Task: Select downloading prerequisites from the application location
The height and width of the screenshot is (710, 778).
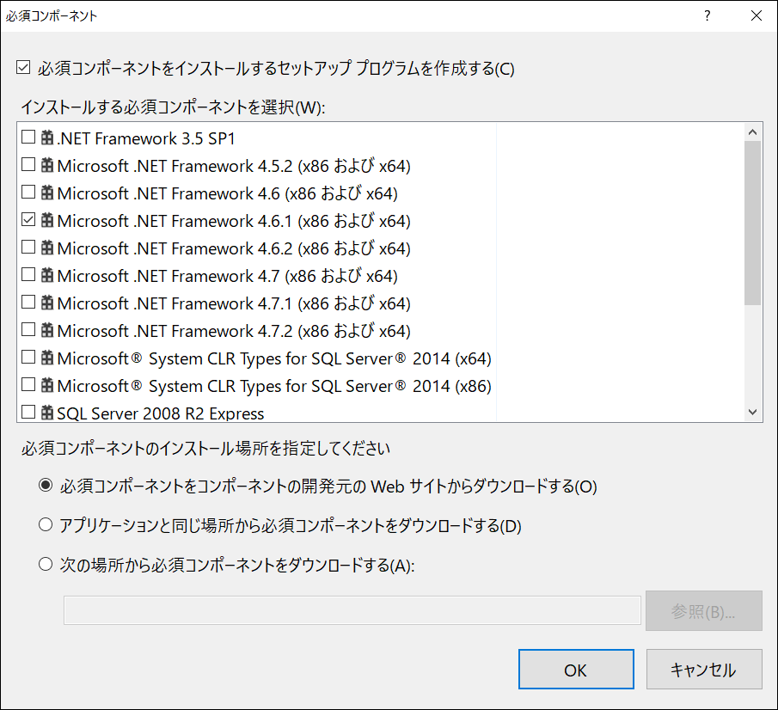Action: pos(45,523)
